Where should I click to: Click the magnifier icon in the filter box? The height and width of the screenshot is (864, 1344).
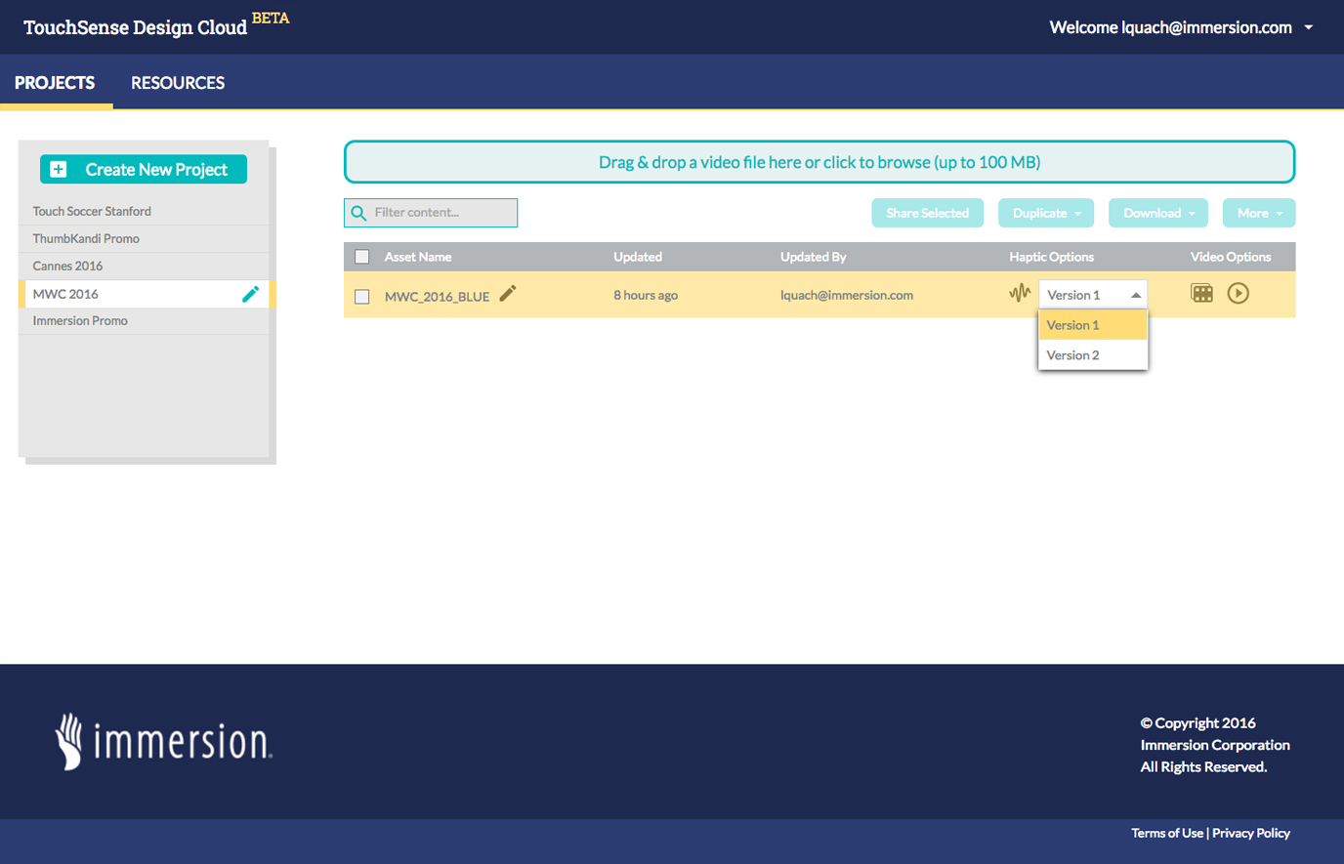pos(358,213)
